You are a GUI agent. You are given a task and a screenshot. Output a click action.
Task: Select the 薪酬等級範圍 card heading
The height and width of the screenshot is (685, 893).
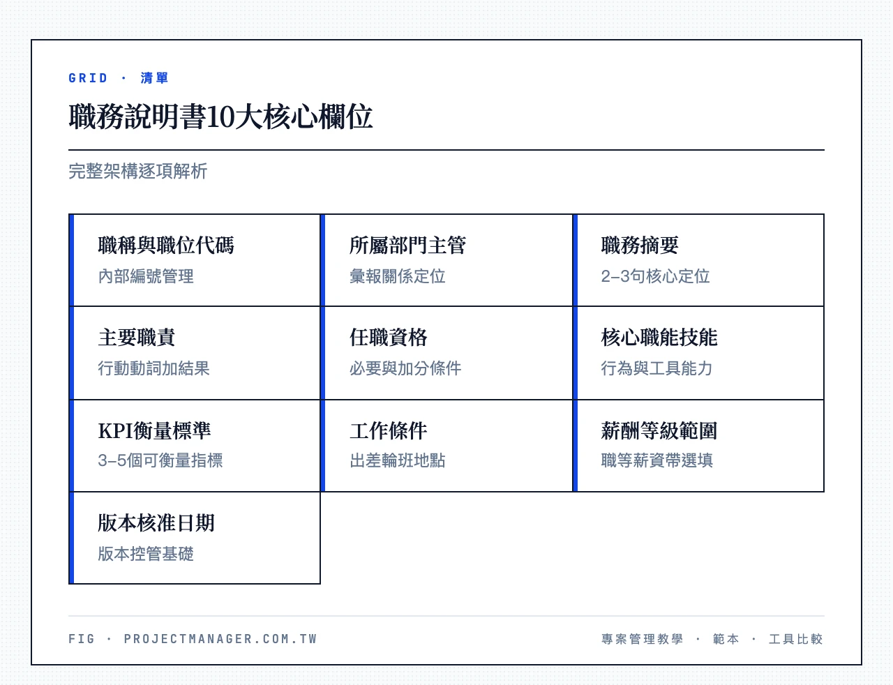pyautogui.click(x=659, y=431)
